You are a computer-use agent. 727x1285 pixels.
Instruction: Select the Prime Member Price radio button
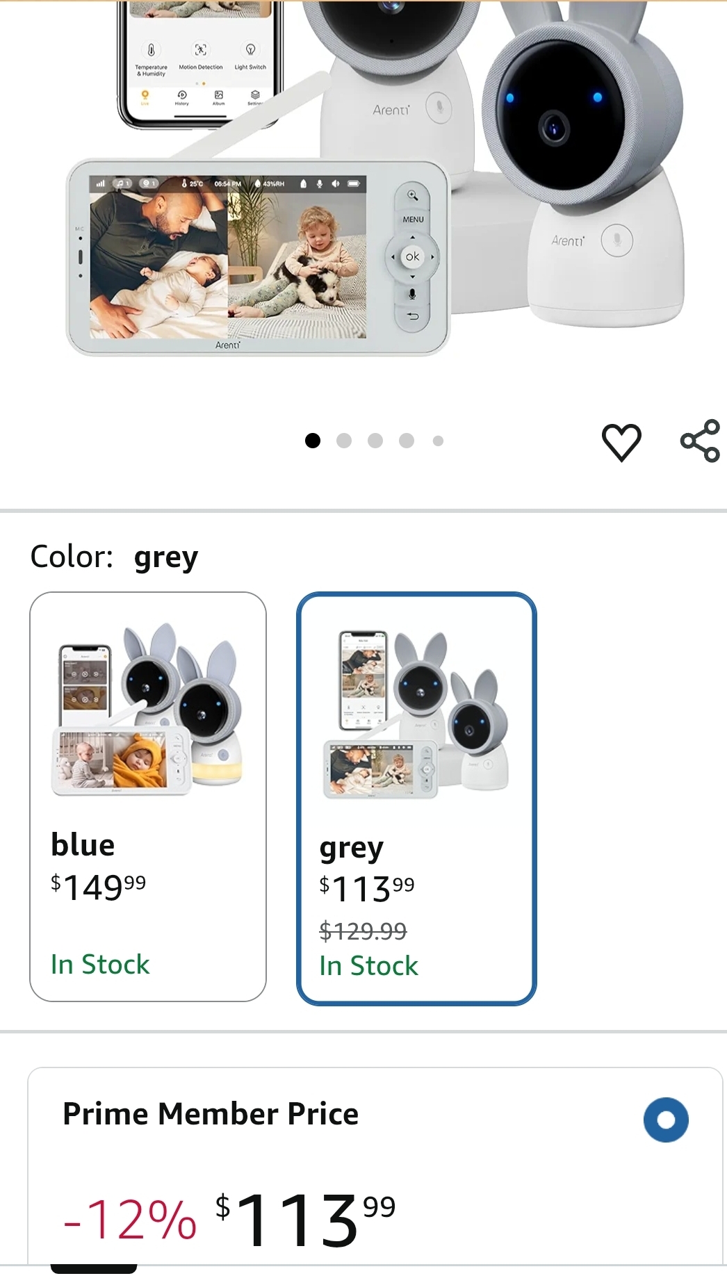(x=666, y=1120)
